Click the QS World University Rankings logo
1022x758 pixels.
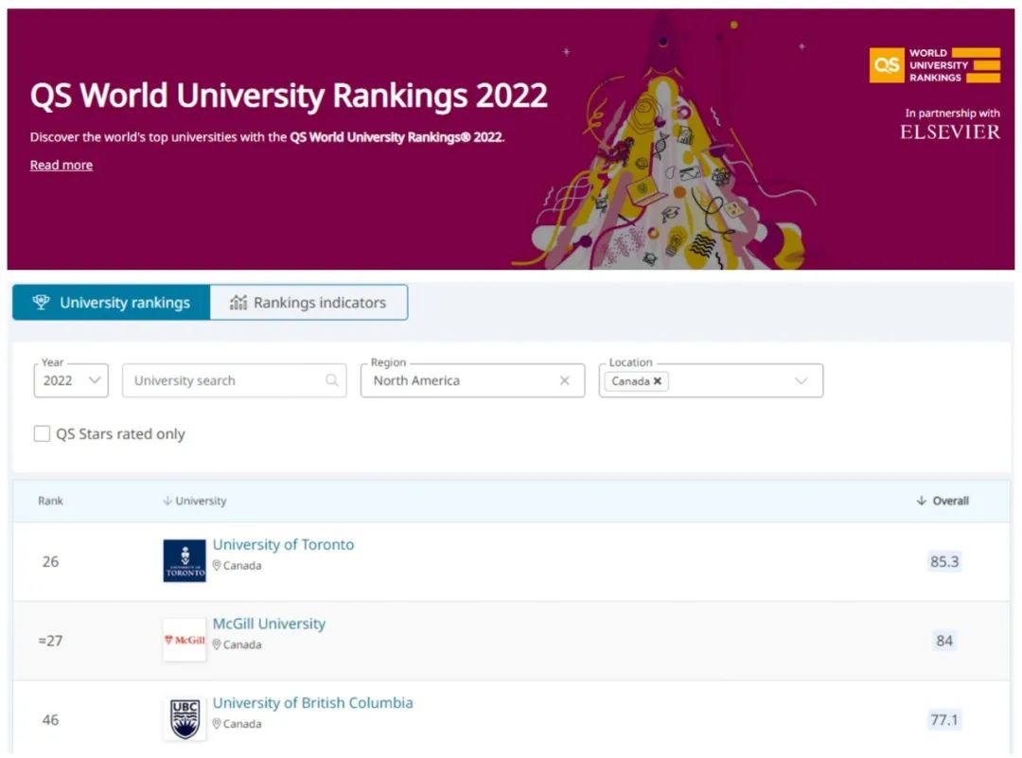click(x=934, y=64)
